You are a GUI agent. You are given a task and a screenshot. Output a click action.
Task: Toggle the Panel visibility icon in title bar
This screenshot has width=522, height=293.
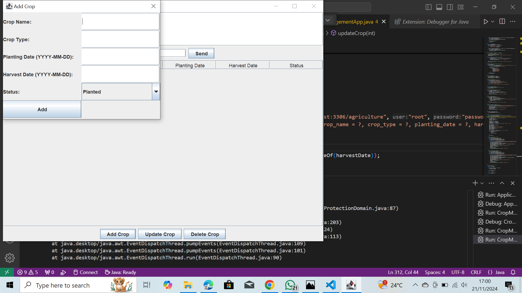(439, 7)
